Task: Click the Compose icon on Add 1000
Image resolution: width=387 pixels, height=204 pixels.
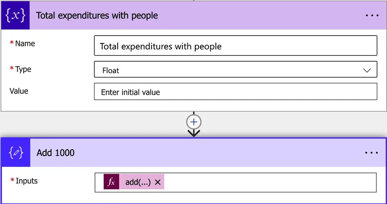Action: pyautogui.click(x=15, y=153)
